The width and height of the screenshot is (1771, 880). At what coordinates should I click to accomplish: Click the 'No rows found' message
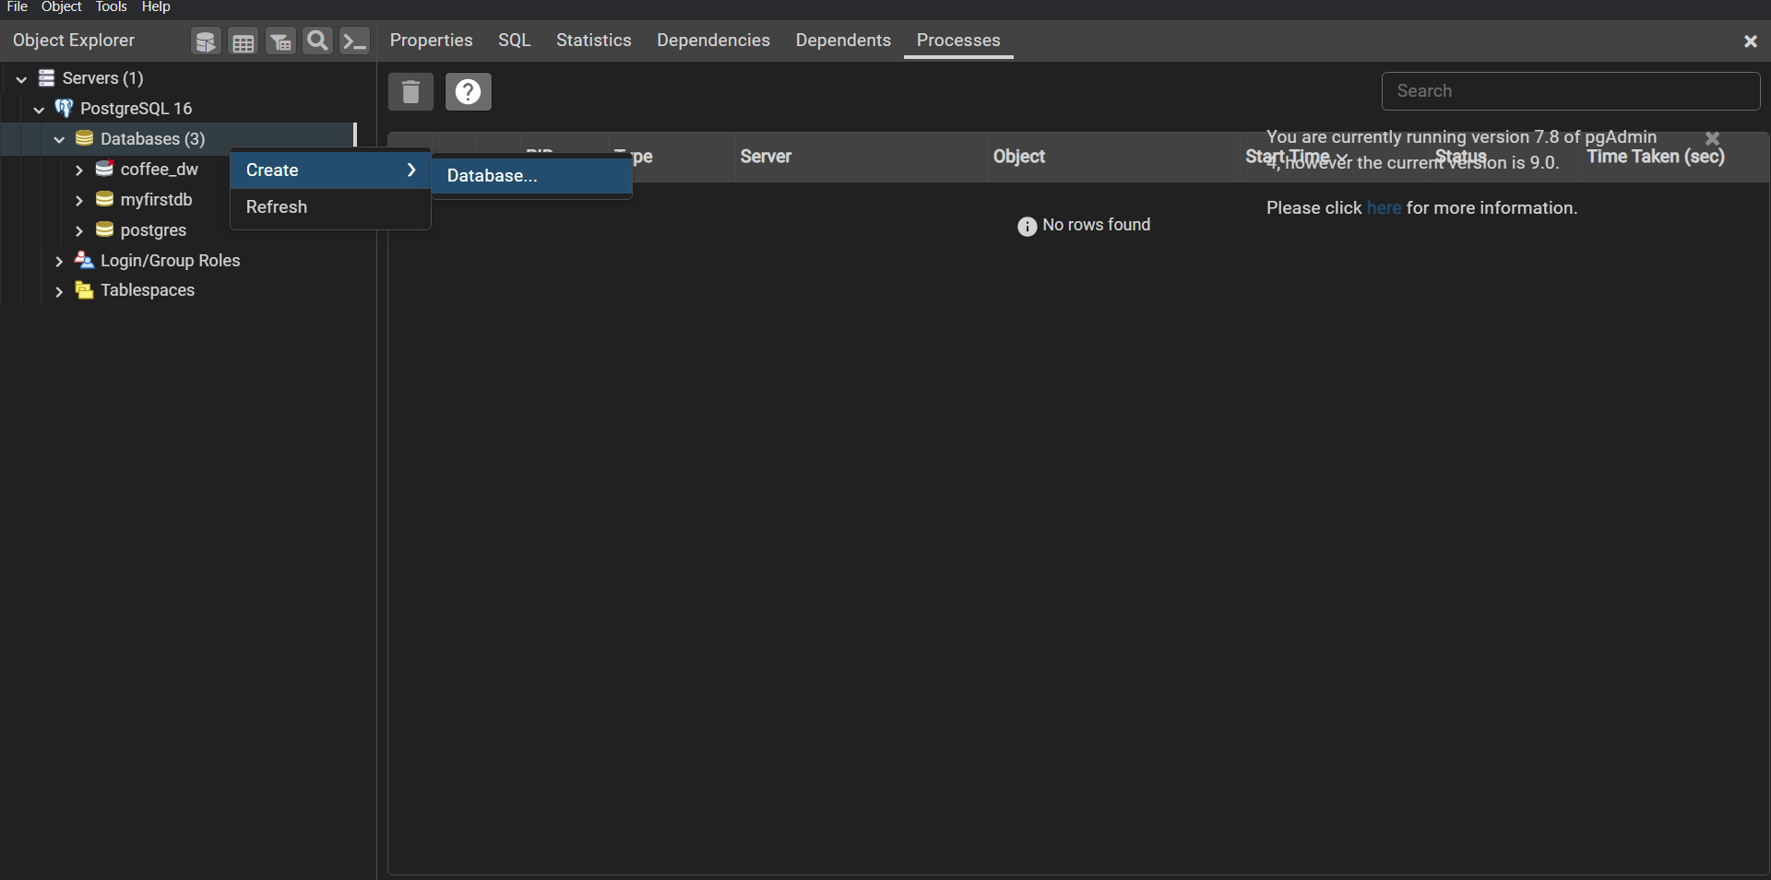[1084, 226]
